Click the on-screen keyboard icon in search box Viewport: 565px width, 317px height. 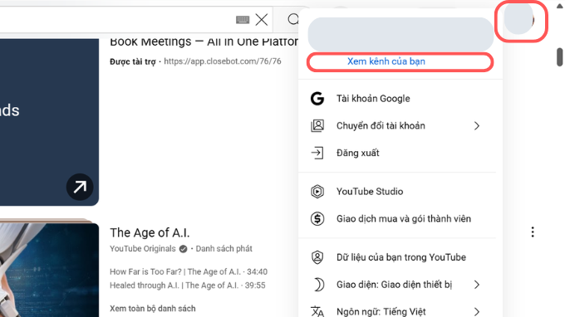(243, 19)
